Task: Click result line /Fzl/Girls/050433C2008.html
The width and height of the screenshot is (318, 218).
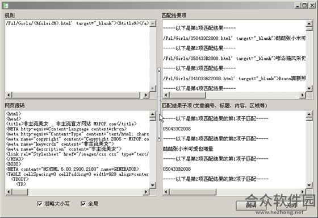Action: (x=235, y=38)
